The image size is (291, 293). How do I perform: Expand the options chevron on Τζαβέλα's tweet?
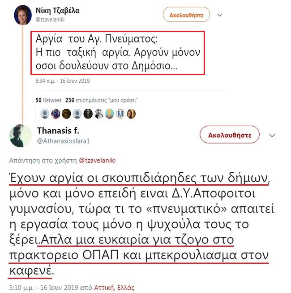pyautogui.click(x=220, y=15)
